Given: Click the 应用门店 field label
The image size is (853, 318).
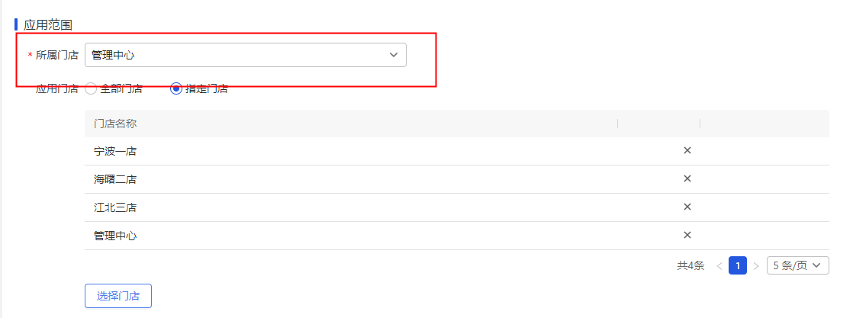Looking at the screenshot, I should tap(57, 88).
